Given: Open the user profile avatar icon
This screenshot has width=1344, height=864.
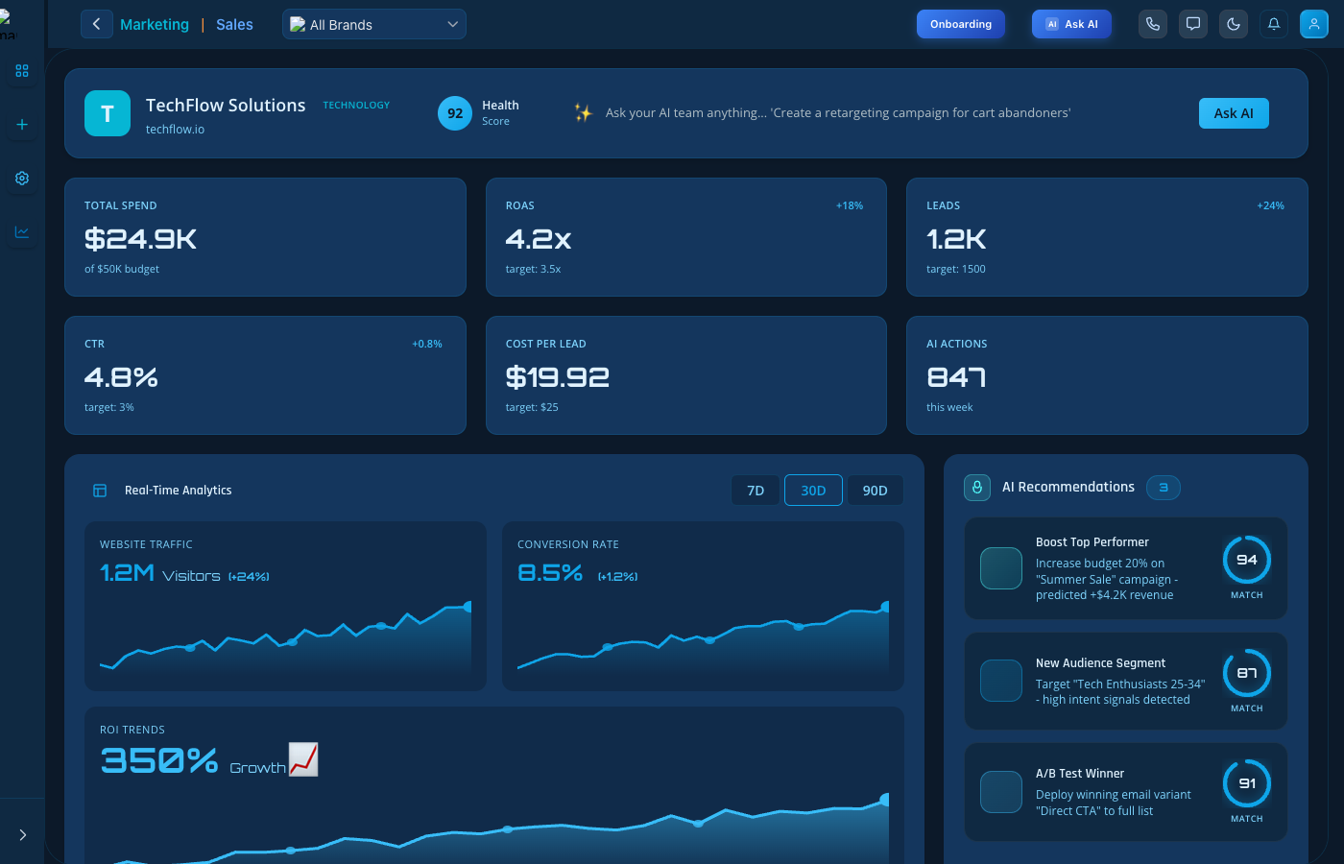Looking at the screenshot, I should 1314,24.
